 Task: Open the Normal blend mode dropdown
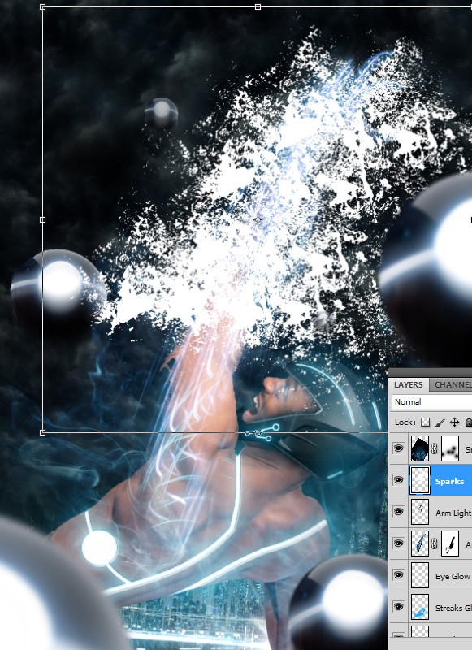click(x=432, y=401)
